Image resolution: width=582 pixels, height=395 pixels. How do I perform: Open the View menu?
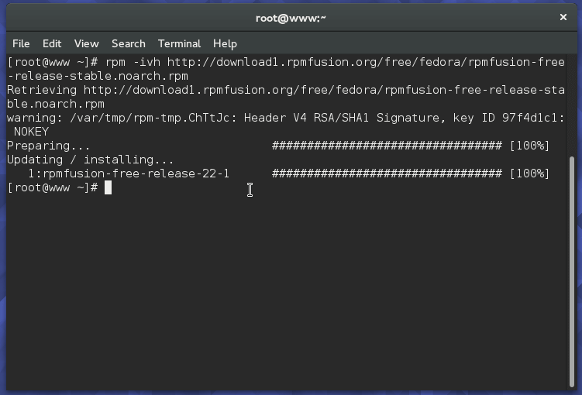(x=86, y=43)
